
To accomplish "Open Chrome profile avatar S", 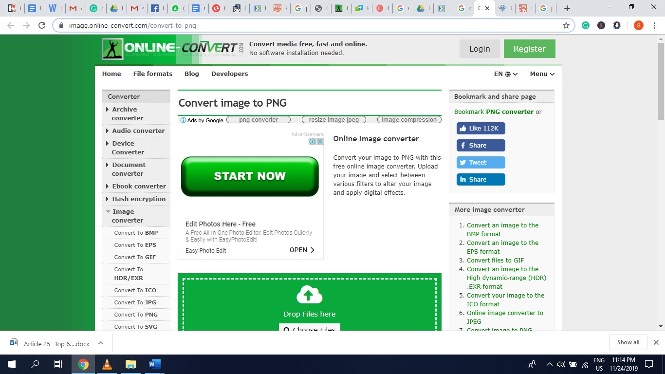I will tap(639, 25).
